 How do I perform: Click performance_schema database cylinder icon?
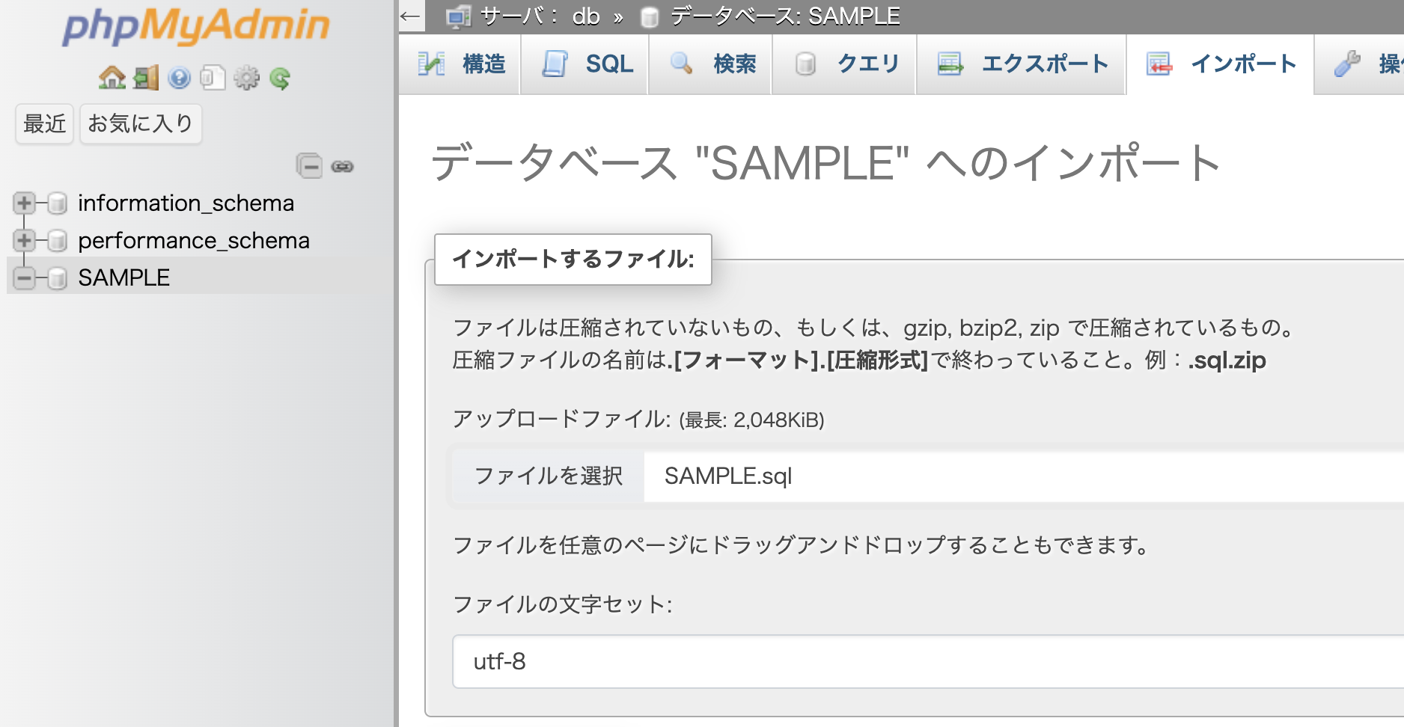click(x=58, y=240)
